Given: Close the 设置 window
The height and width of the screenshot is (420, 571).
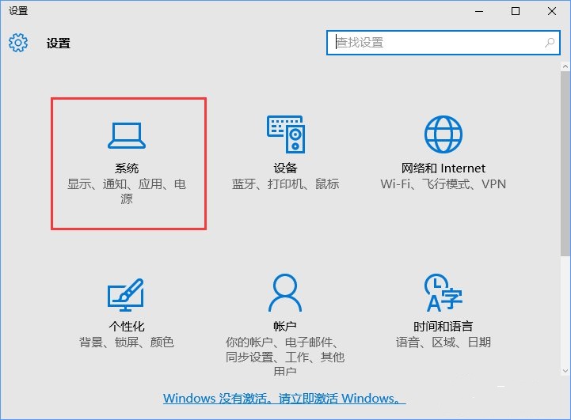Looking at the screenshot, I should pyautogui.click(x=552, y=11).
